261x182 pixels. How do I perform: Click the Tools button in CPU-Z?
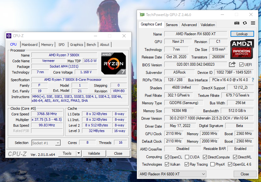pyautogui.click(x=67, y=153)
